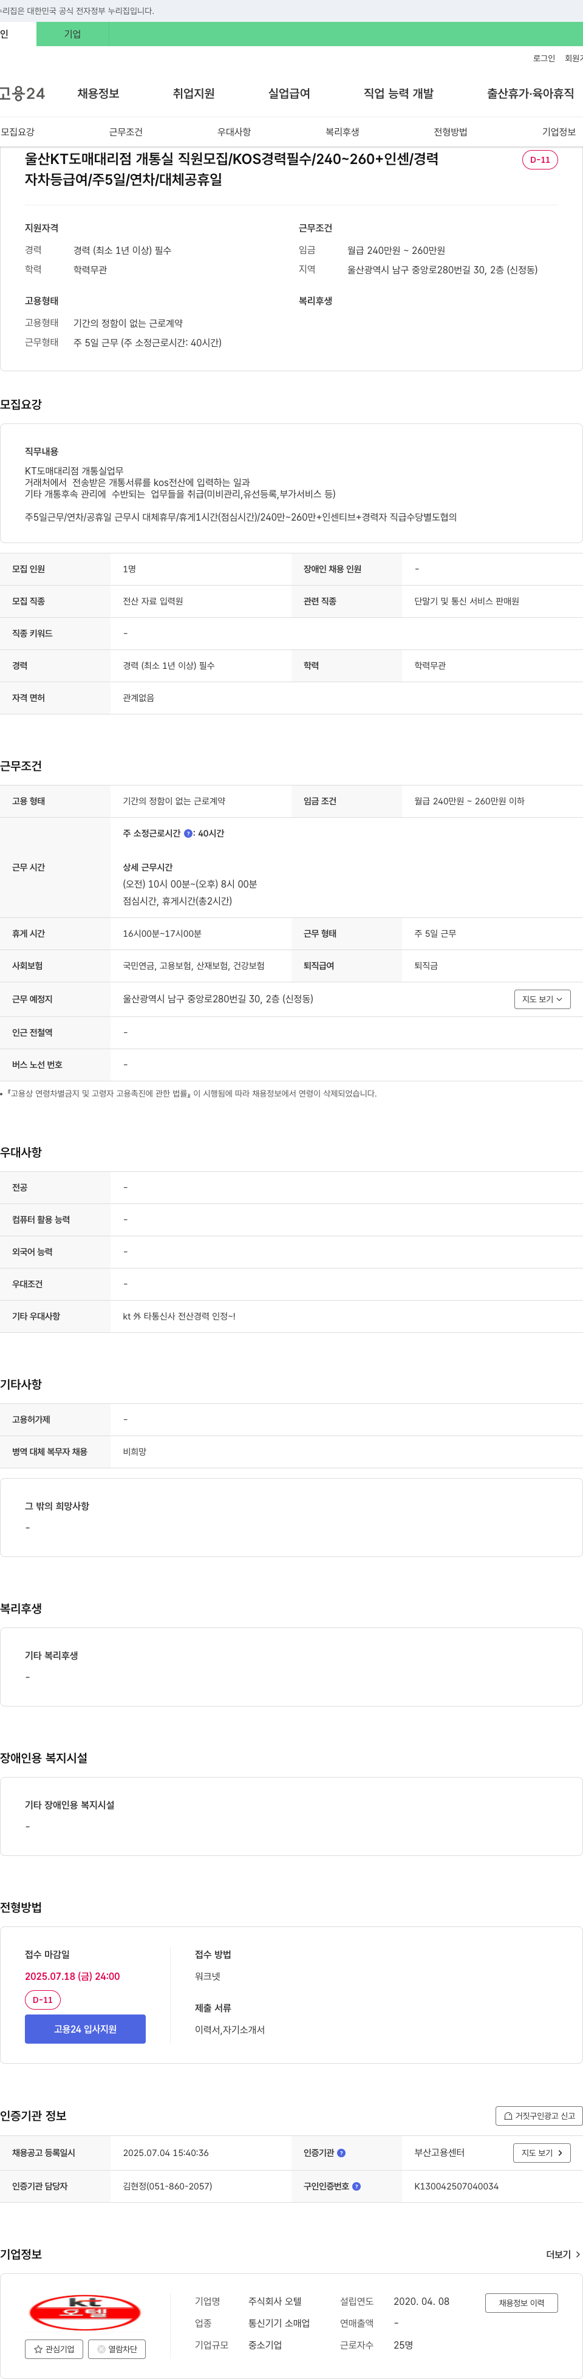This screenshot has width=583, height=2379.
Task: Click the D-11 badge beside the job title
Action: [540, 160]
